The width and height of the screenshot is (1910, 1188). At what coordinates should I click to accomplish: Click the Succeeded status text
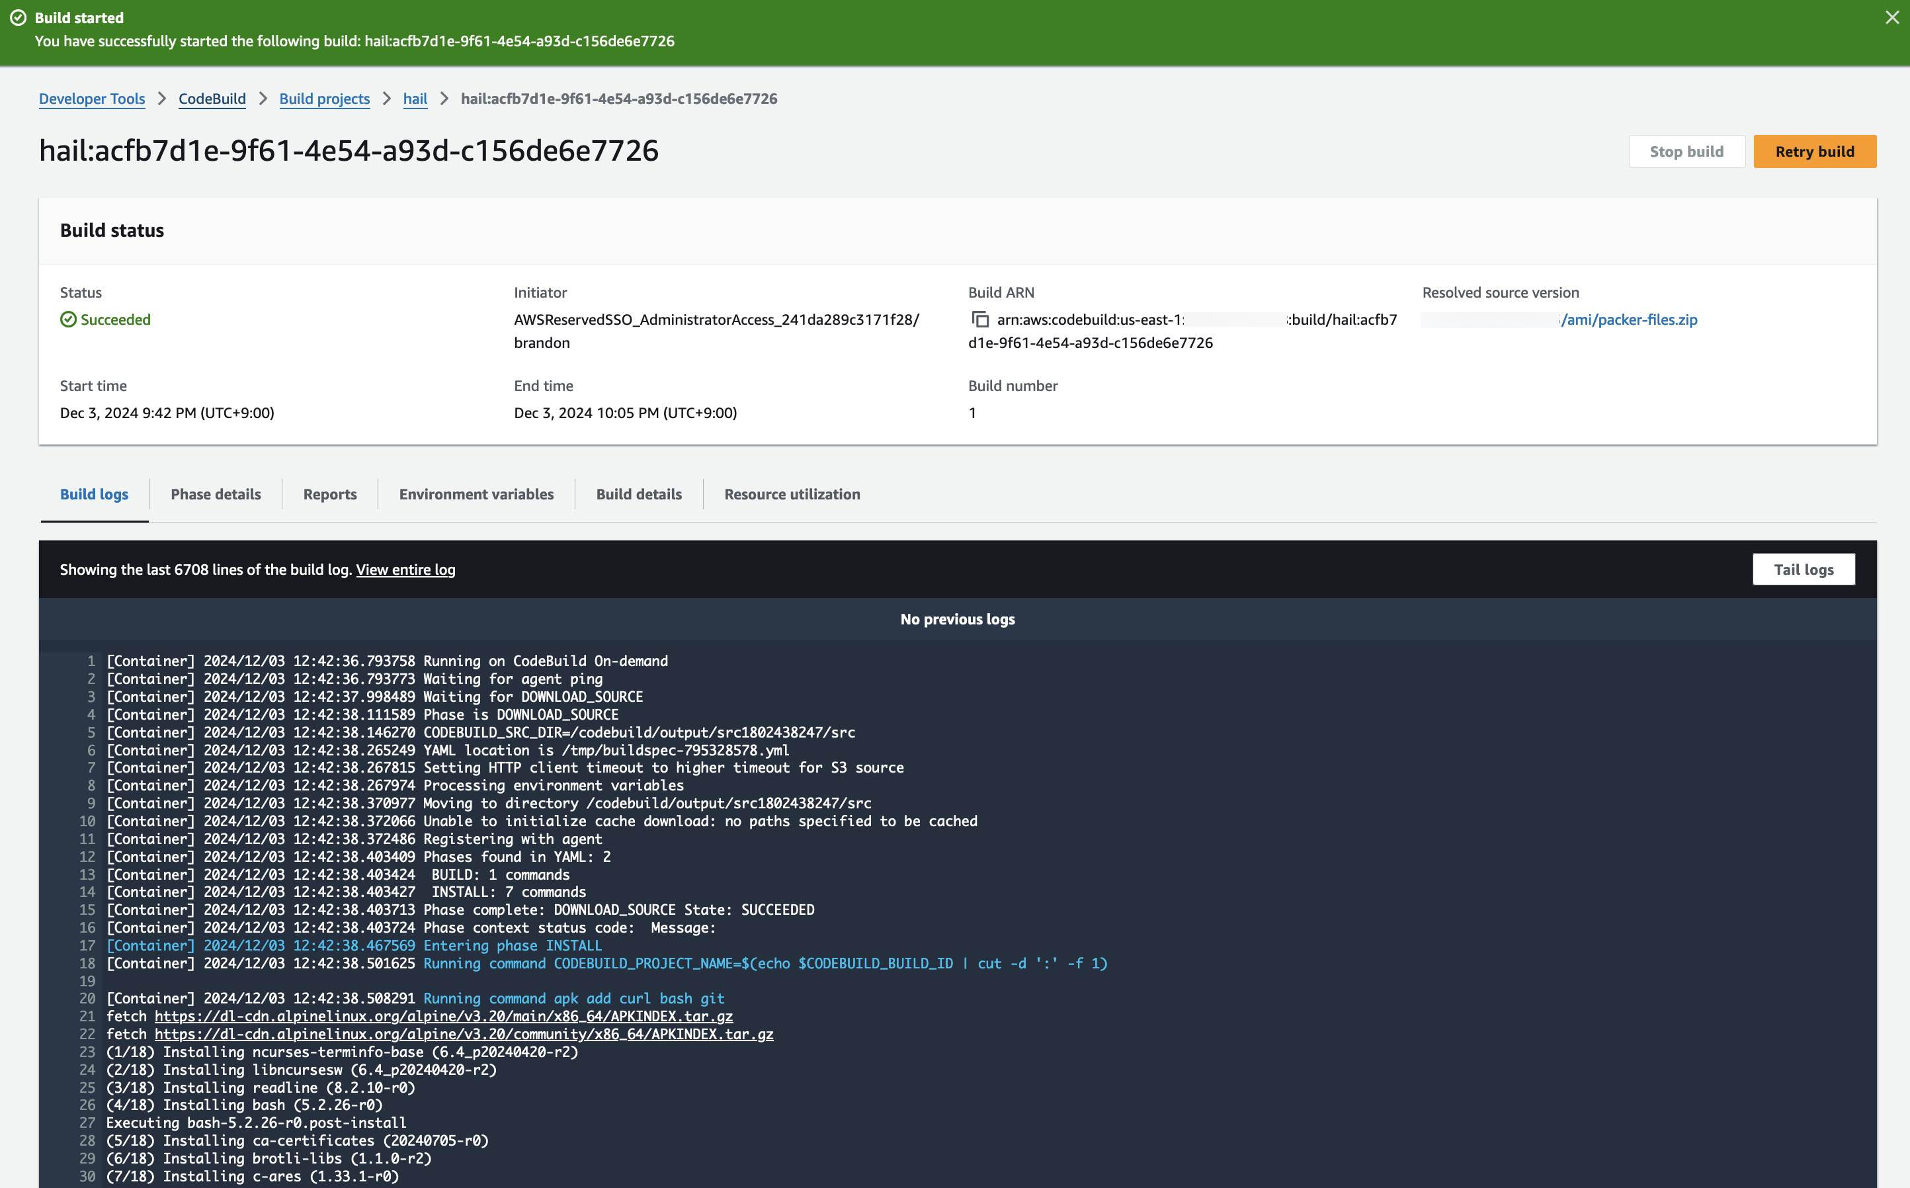click(x=116, y=319)
